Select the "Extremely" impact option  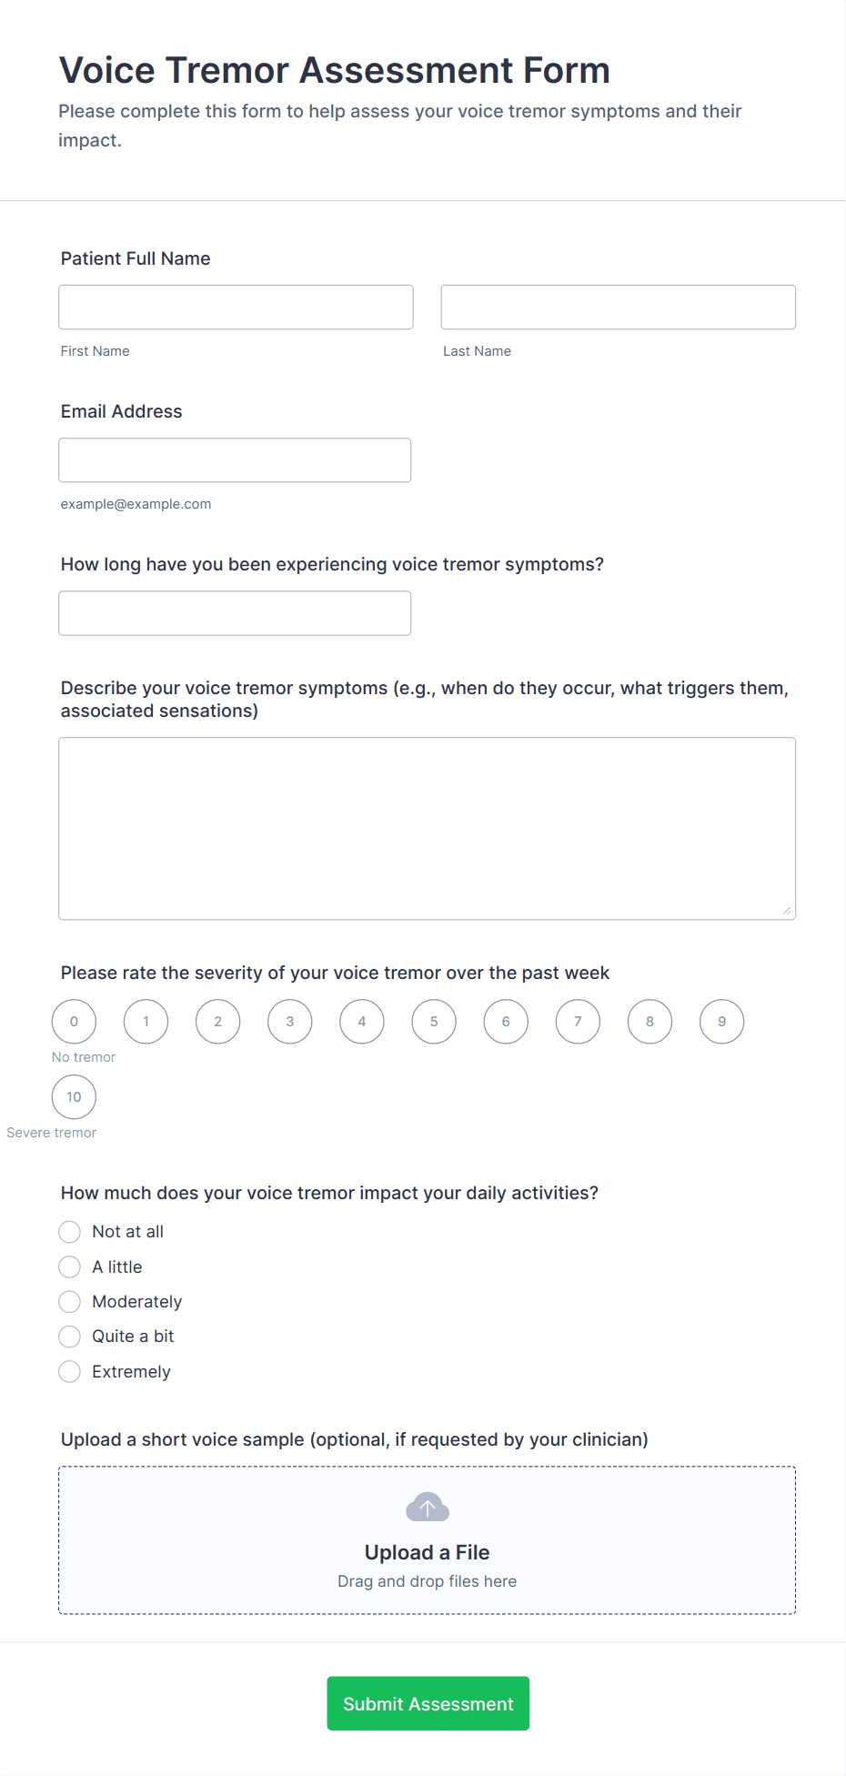click(70, 1372)
